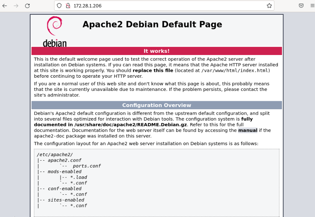Click conf-enabled in the config tree
Screen dimensions: 315x217
point(65,189)
